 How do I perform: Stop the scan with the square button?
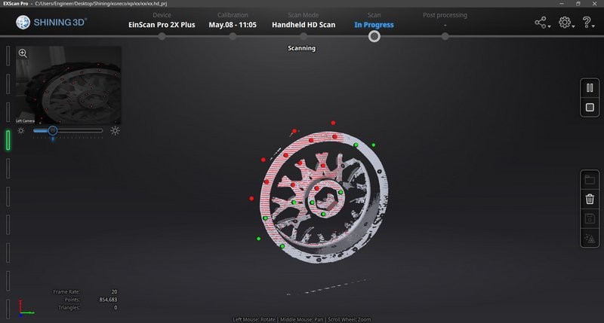point(590,108)
